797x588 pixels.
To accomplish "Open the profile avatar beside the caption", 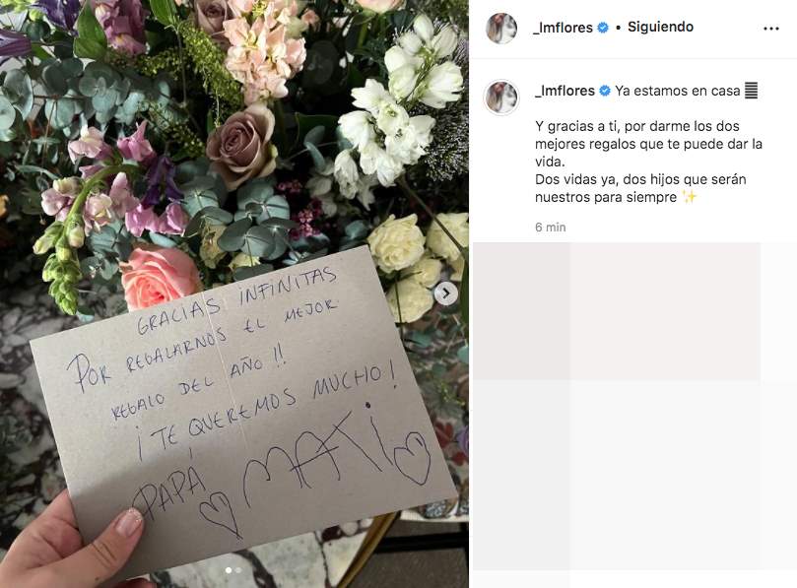I will [501, 98].
